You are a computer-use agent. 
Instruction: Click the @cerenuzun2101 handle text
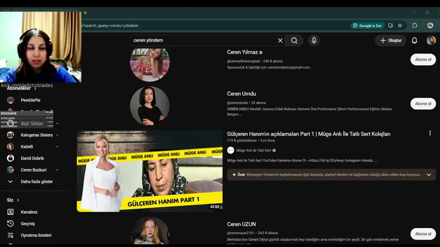[241, 233]
